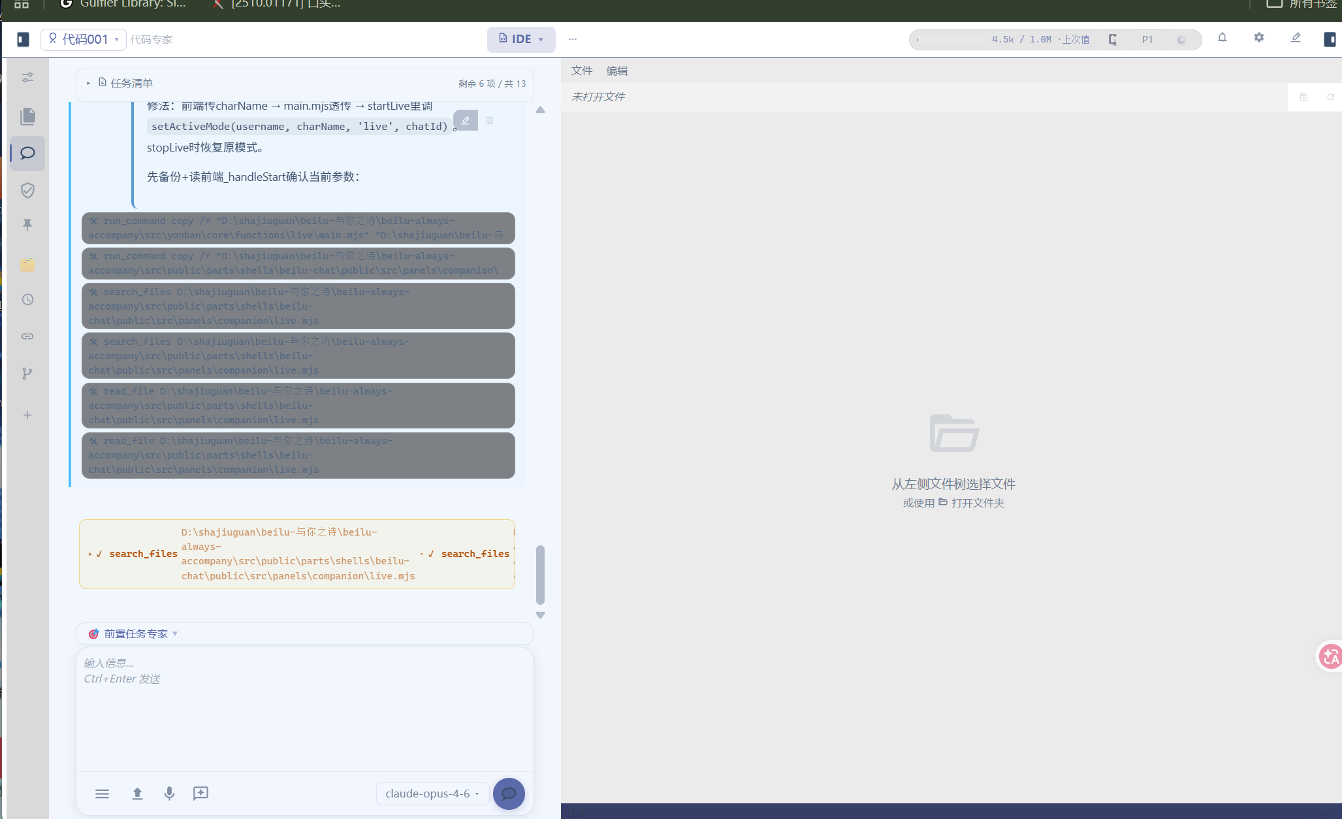Open the 文件 menu
The width and height of the screenshot is (1342, 819).
click(x=582, y=71)
